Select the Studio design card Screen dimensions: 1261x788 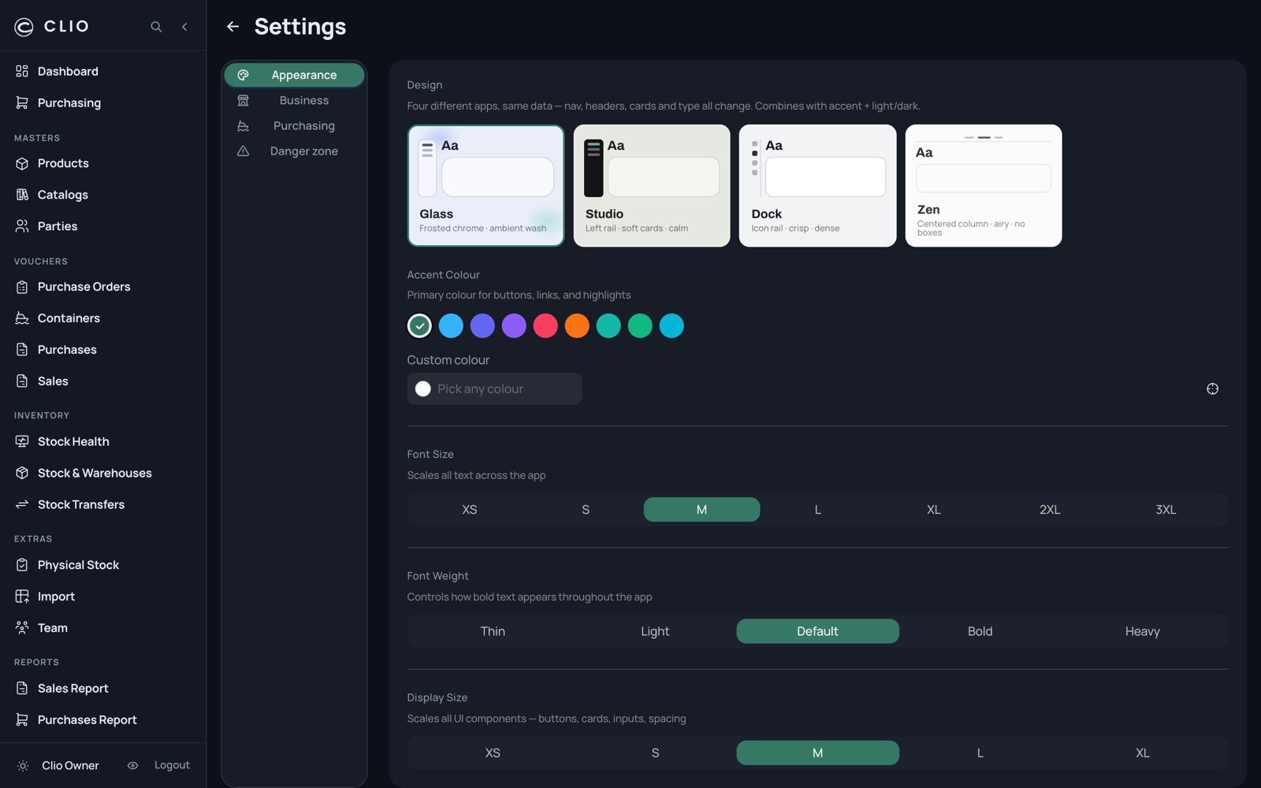point(652,186)
